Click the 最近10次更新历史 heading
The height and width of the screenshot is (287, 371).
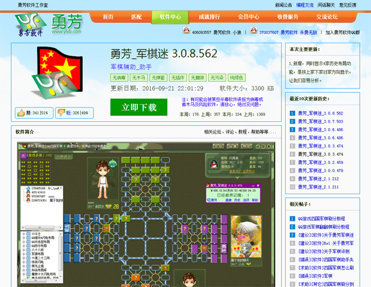[310, 99]
